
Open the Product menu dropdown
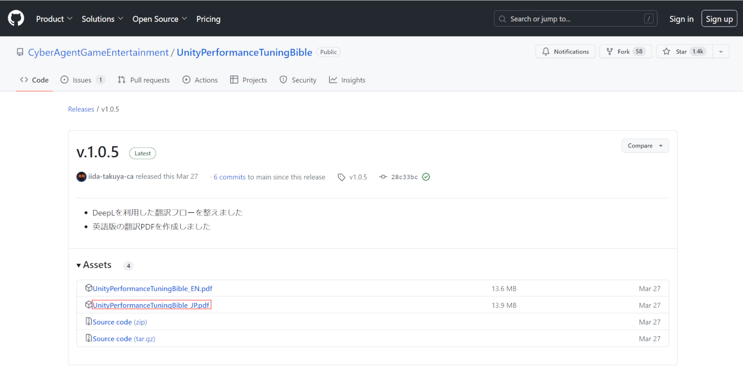pos(54,19)
